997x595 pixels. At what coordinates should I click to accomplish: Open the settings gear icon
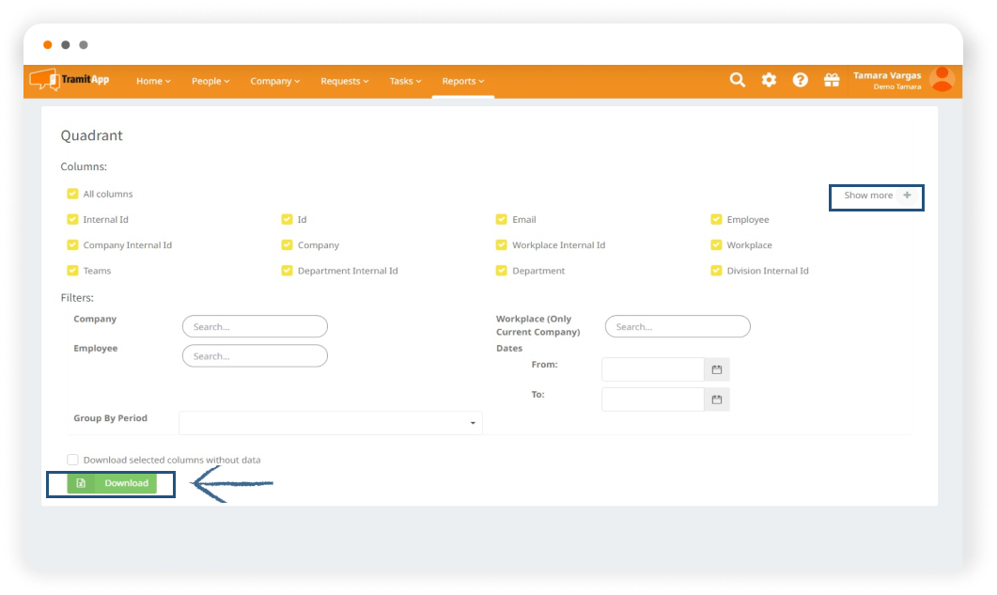[x=769, y=80]
